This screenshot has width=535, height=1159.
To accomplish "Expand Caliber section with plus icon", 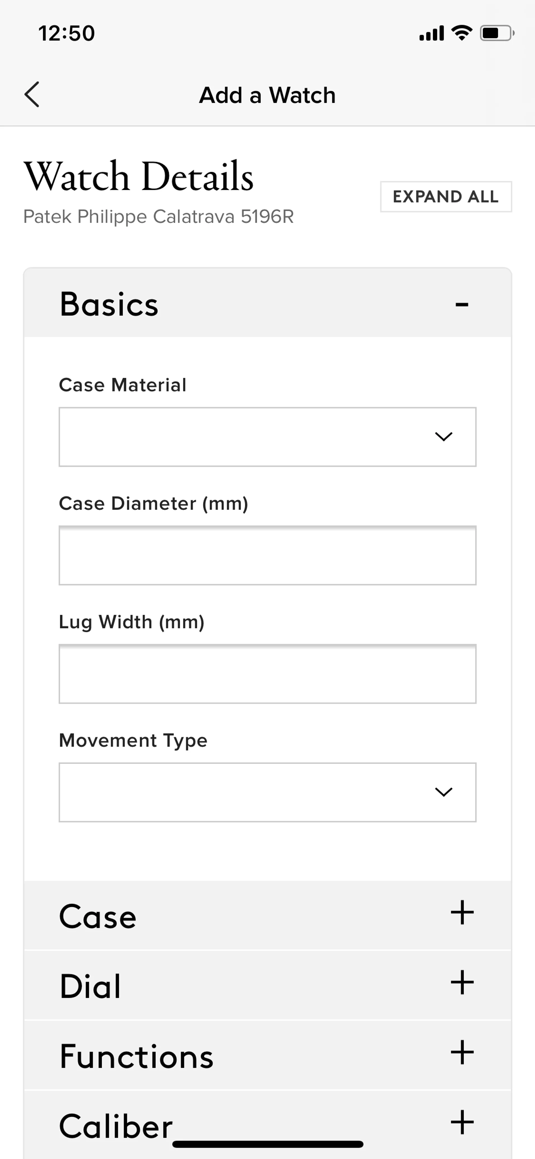I will click(x=462, y=1122).
